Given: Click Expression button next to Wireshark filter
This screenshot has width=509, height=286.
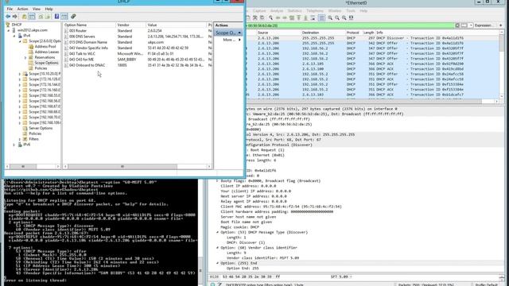Looking at the screenshot, I should (x=483, y=25).
